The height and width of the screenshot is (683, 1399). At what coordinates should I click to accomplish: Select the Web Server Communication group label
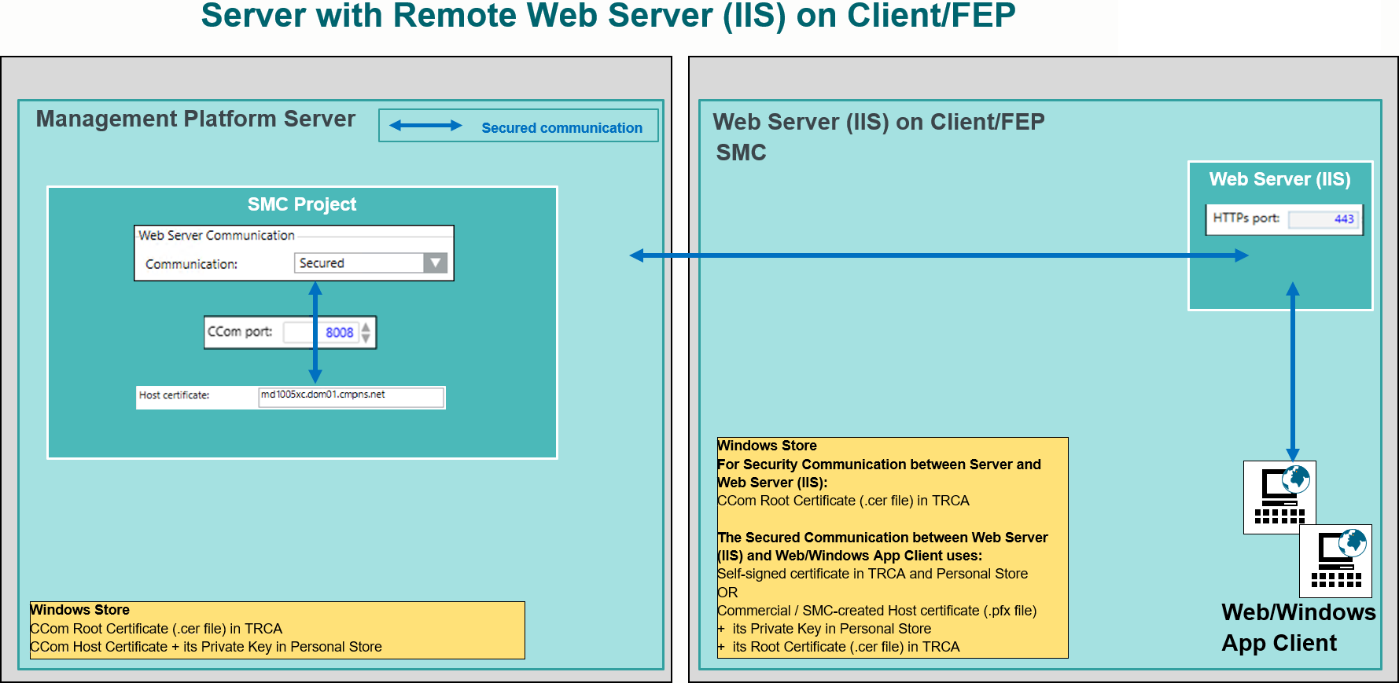click(216, 235)
